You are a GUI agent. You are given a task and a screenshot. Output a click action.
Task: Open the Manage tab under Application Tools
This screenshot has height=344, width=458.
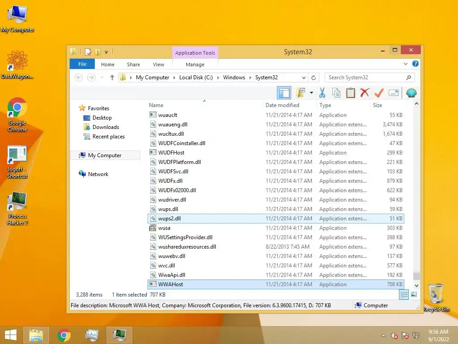coord(195,64)
